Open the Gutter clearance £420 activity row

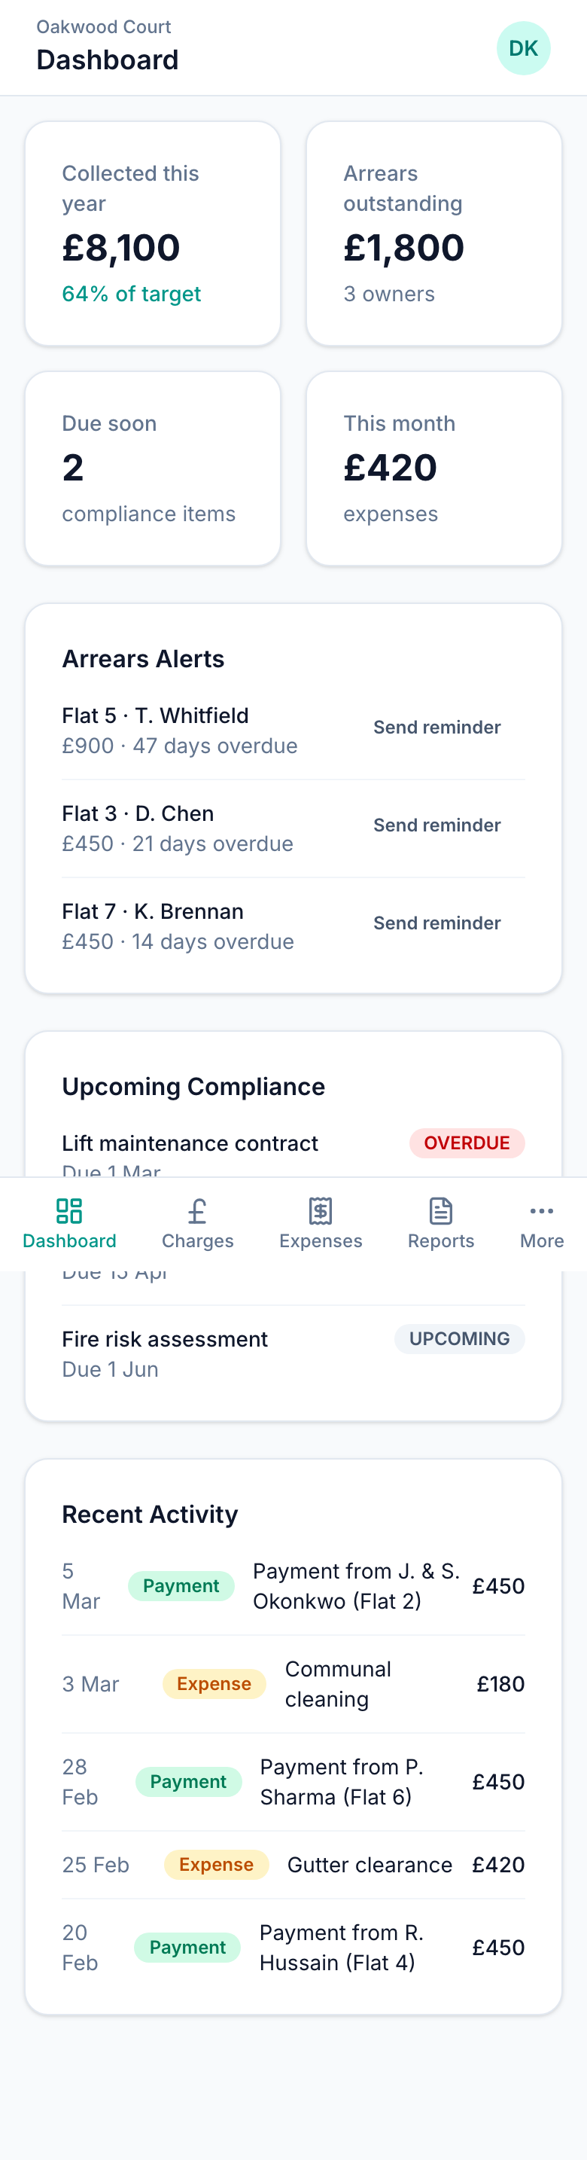(x=370, y=1865)
